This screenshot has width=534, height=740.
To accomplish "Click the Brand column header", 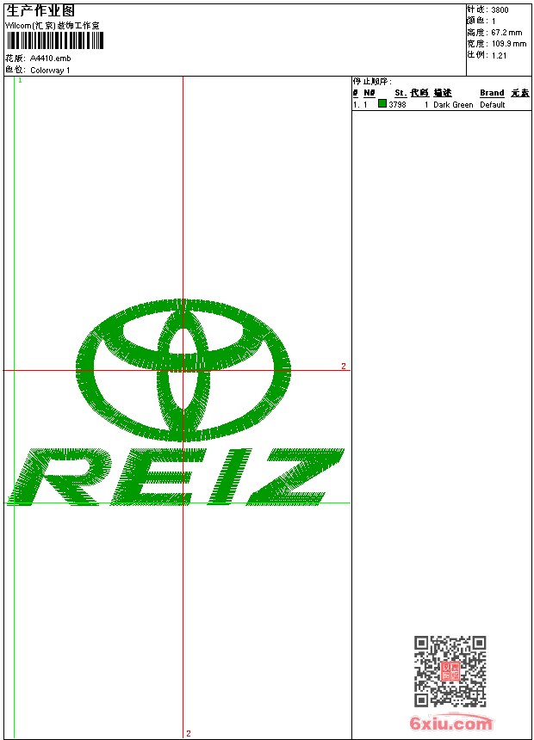I will click(x=492, y=93).
